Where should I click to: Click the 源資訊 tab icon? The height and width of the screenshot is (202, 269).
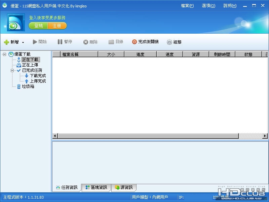[117, 188]
